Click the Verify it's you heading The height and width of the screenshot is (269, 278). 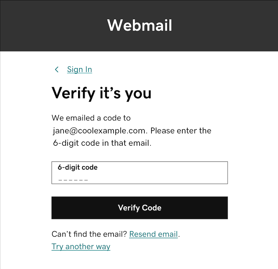pos(102,93)
